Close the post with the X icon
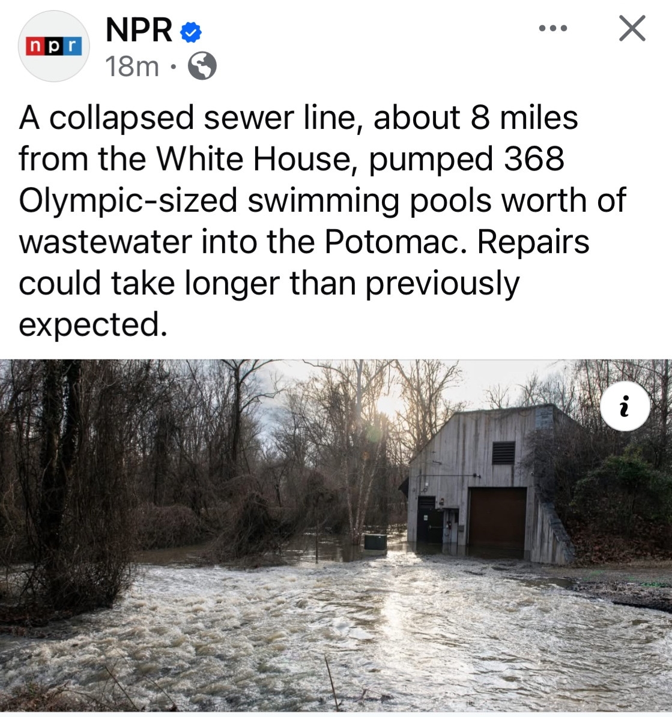672x717 pixels. click(x=632, y=28)
